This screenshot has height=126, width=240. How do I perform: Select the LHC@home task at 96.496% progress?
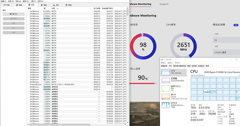click(x=77, y=19)
